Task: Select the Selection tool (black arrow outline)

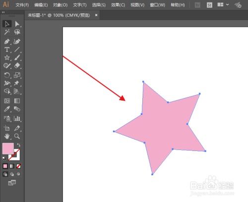Action: [7, 24]
